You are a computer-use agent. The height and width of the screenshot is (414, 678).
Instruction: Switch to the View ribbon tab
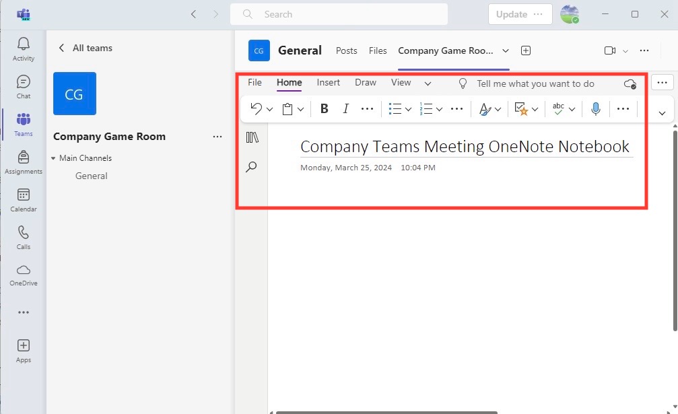point(401,82)
